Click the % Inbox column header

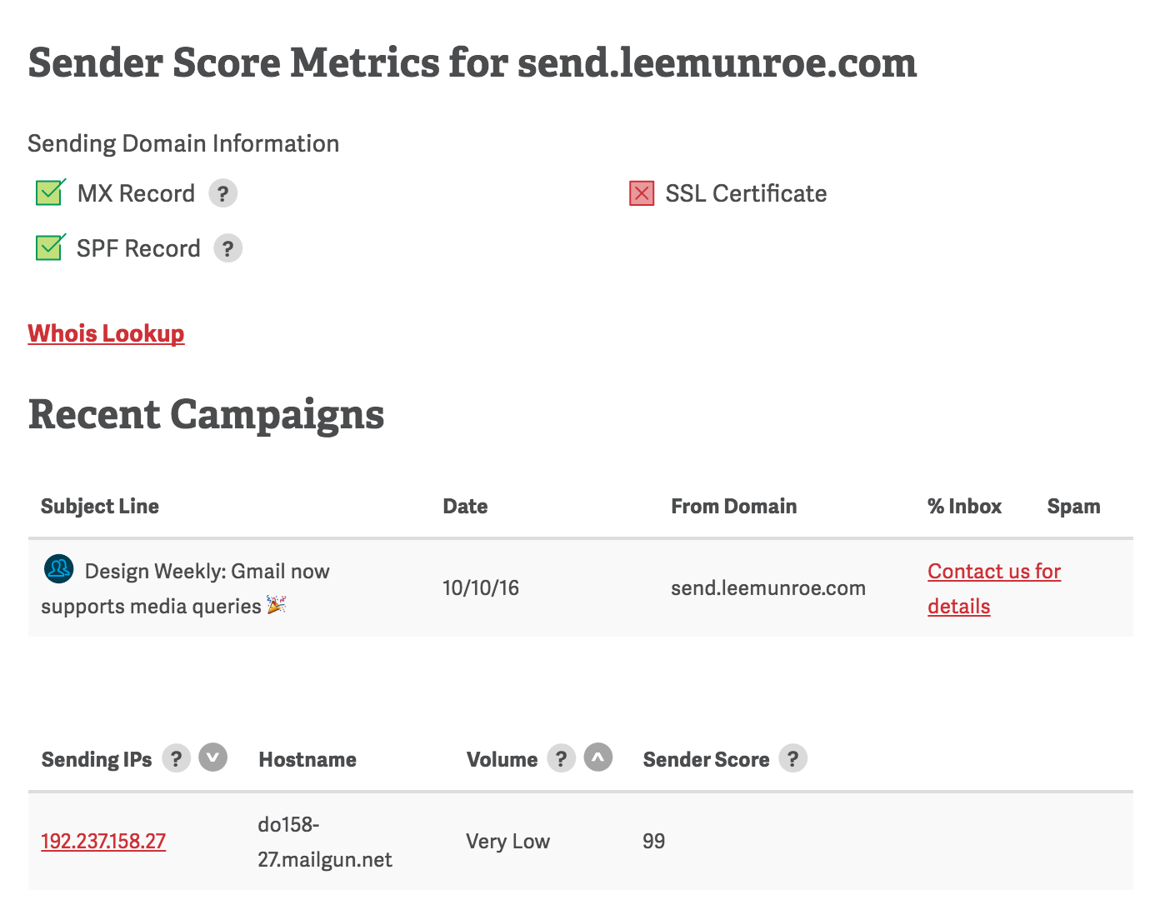(x=964, y=507)
